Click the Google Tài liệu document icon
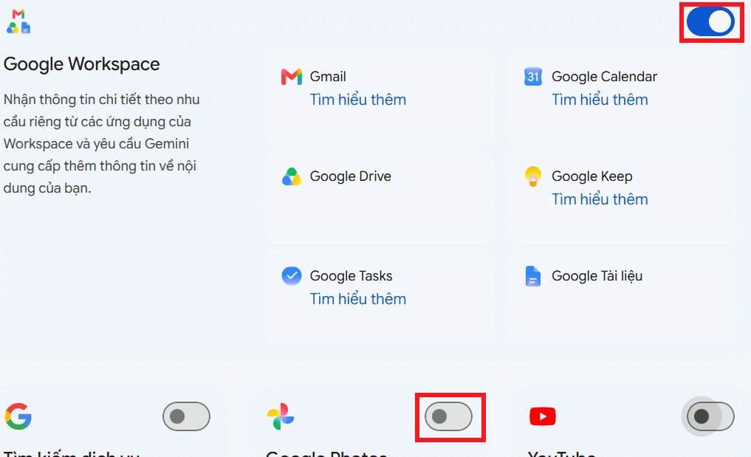751x457 pixels. (x=533, y=276)
